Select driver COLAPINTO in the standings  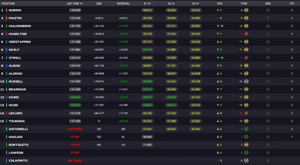(x=18, y=160)
